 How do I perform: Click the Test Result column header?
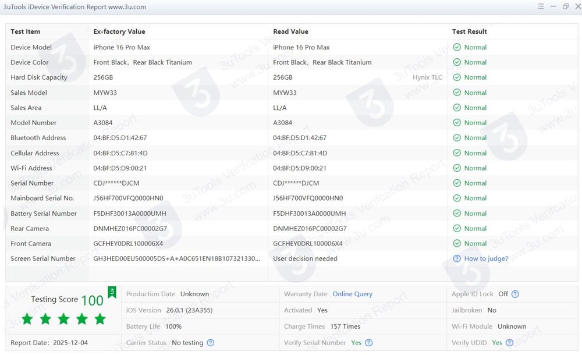pyautogui.click(x=469, y=31)
